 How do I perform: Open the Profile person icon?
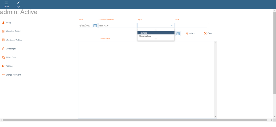[3, 22]
